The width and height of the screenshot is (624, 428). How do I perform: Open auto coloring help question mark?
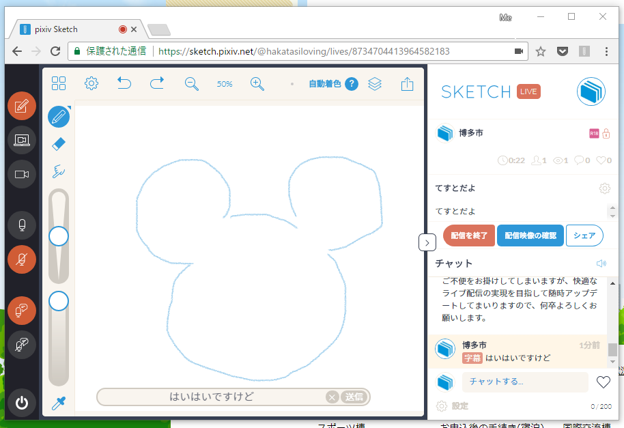(x=352, y=84)
